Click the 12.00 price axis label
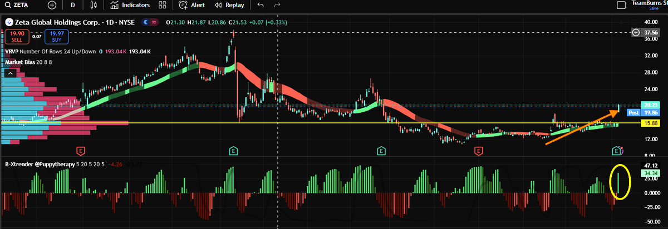 (x=651, y=139)
